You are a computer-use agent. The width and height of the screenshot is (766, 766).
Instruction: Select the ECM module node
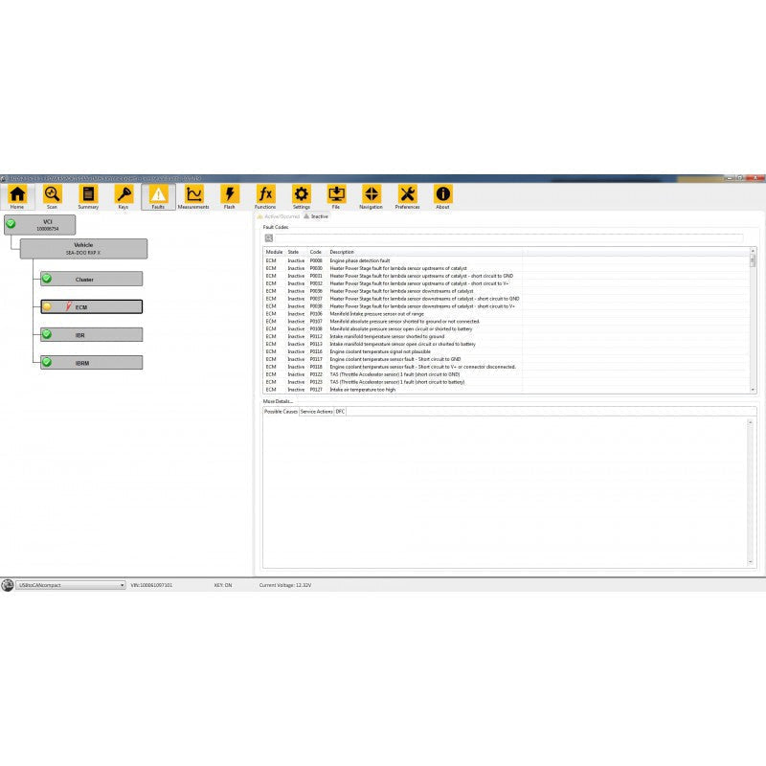click(x=91, y=307)
